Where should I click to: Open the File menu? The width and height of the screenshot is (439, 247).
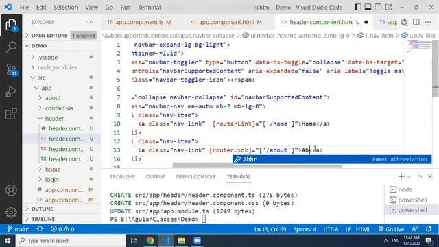pos(24,8)
